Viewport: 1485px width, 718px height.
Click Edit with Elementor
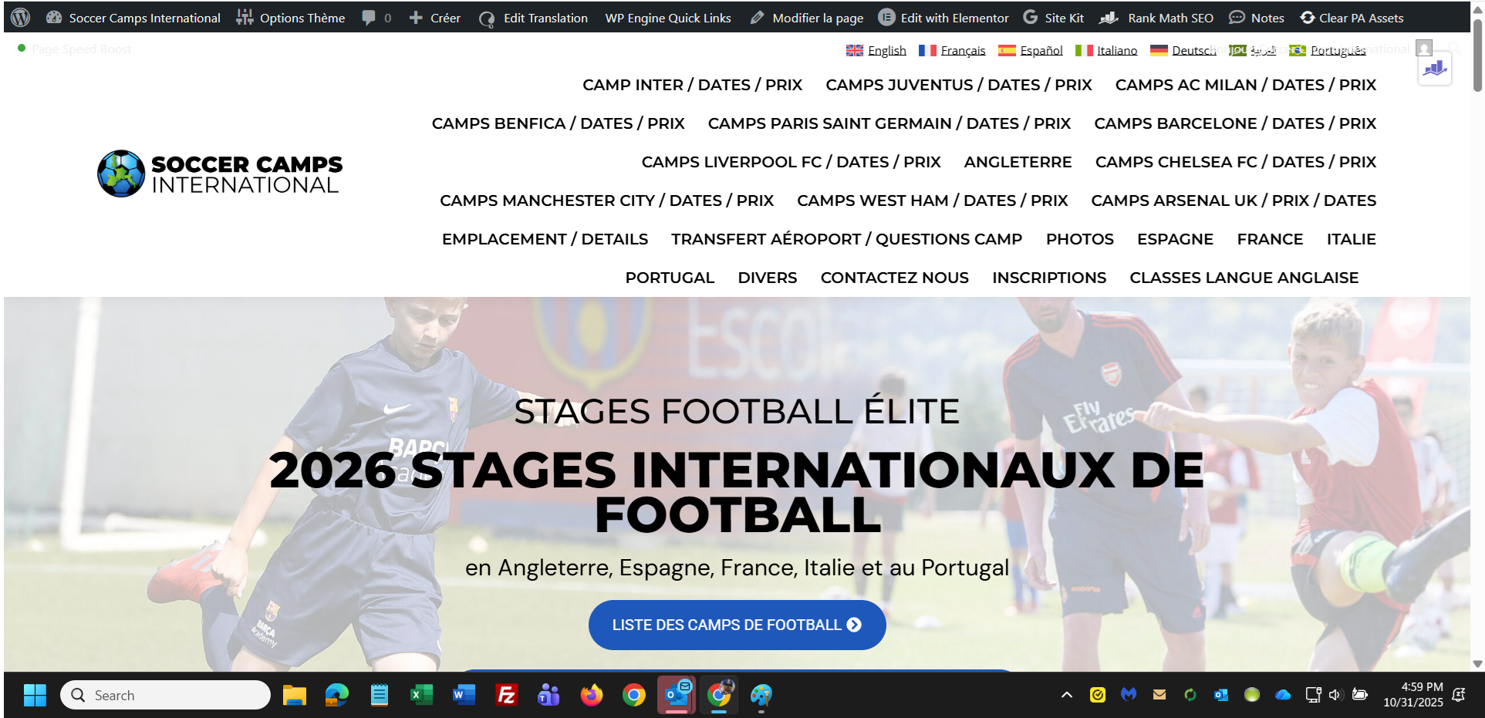(944, 18)
